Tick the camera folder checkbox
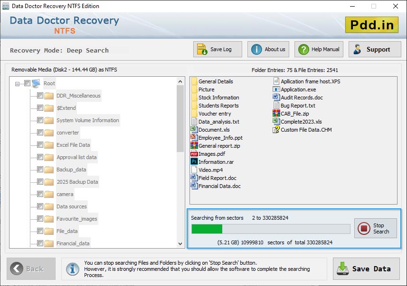Image resolution: width=407 pixels, height=286 pixels. click(40, 194)
